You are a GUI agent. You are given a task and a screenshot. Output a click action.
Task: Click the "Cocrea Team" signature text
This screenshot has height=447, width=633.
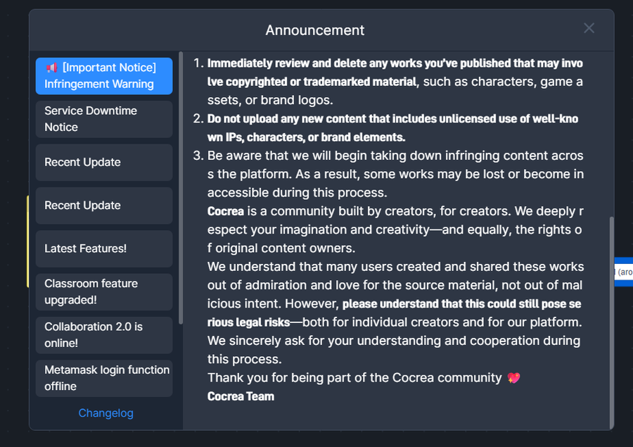click(241, 396)
